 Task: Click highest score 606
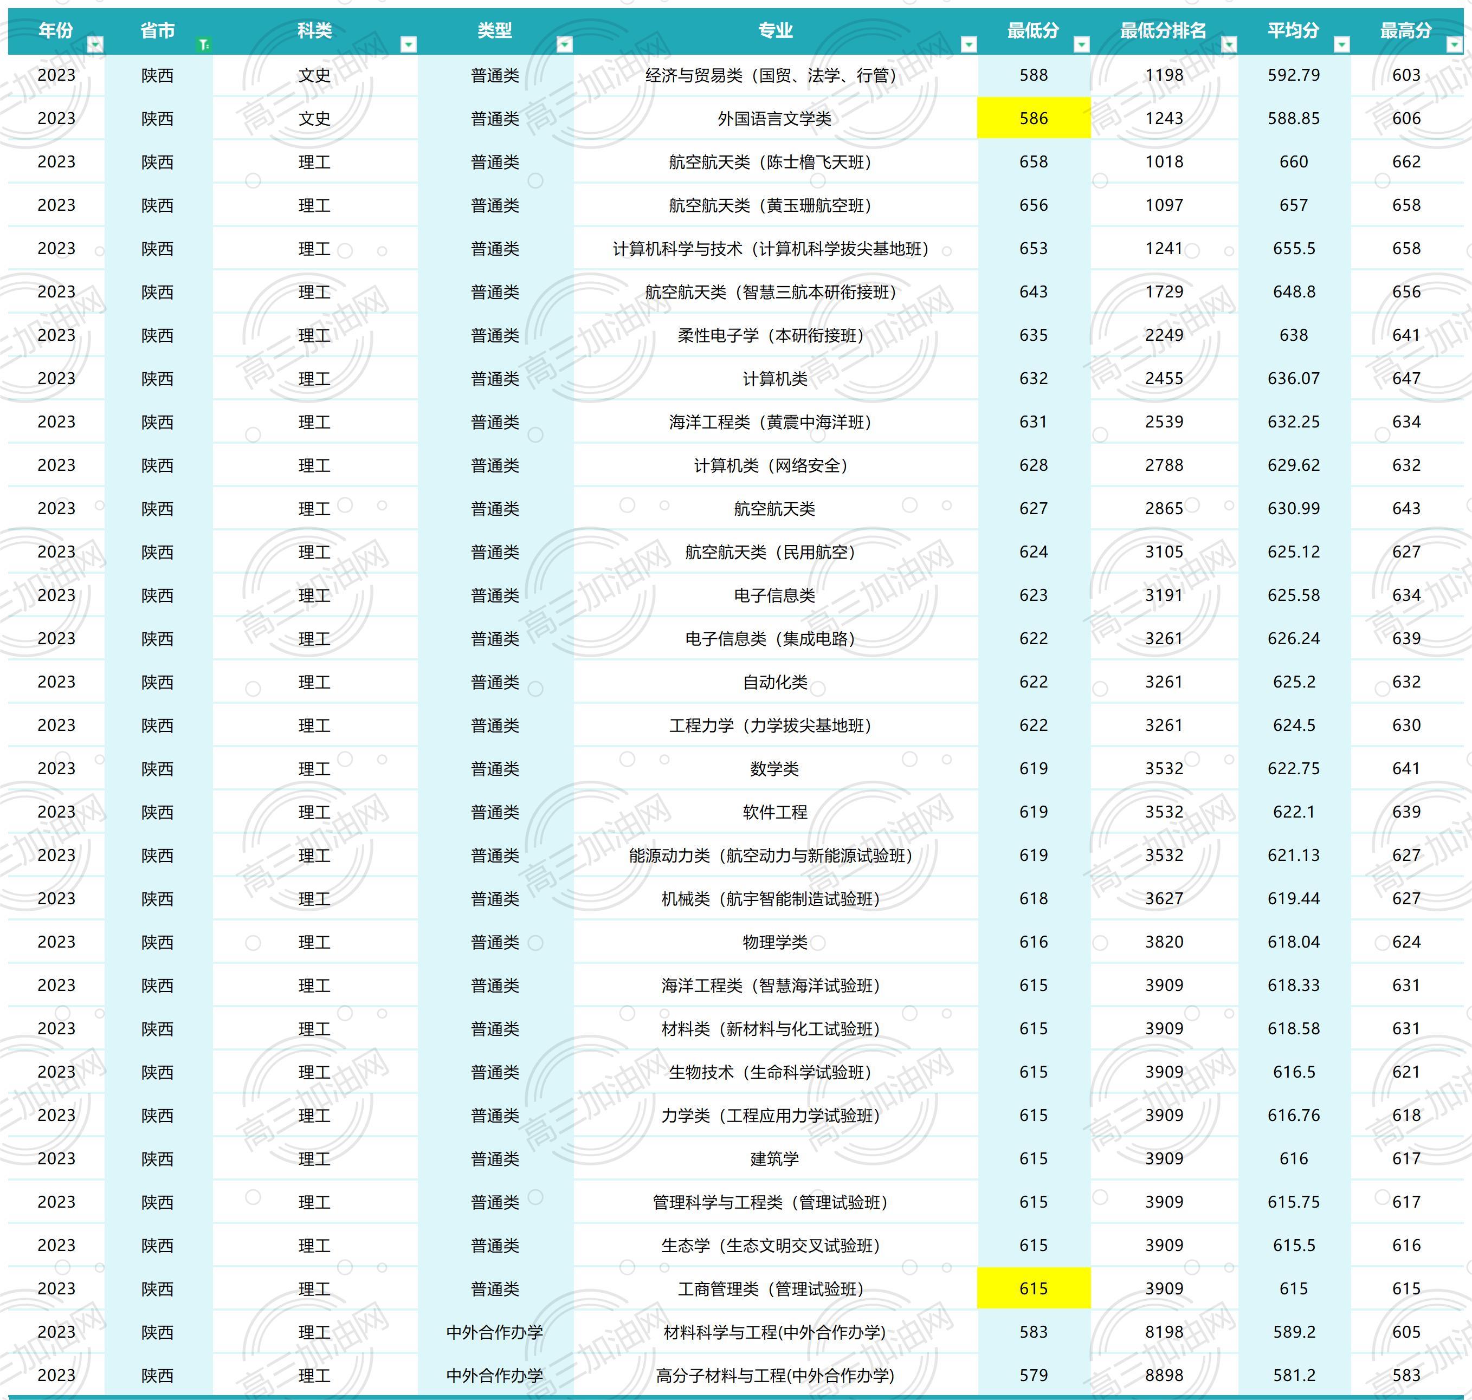[x=1406, y=118]
